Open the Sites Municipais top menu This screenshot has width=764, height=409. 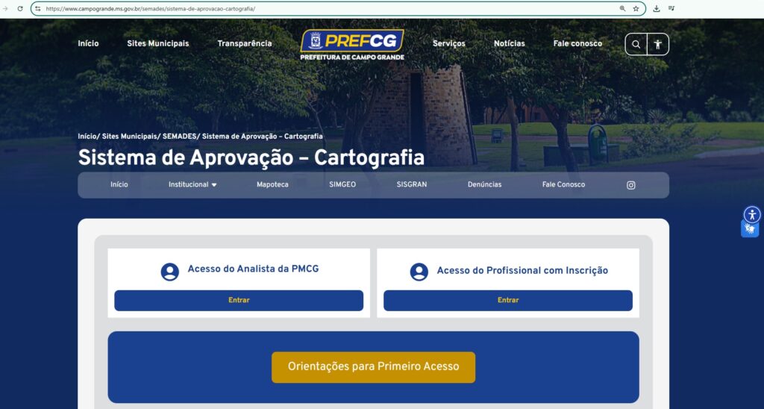157,43
